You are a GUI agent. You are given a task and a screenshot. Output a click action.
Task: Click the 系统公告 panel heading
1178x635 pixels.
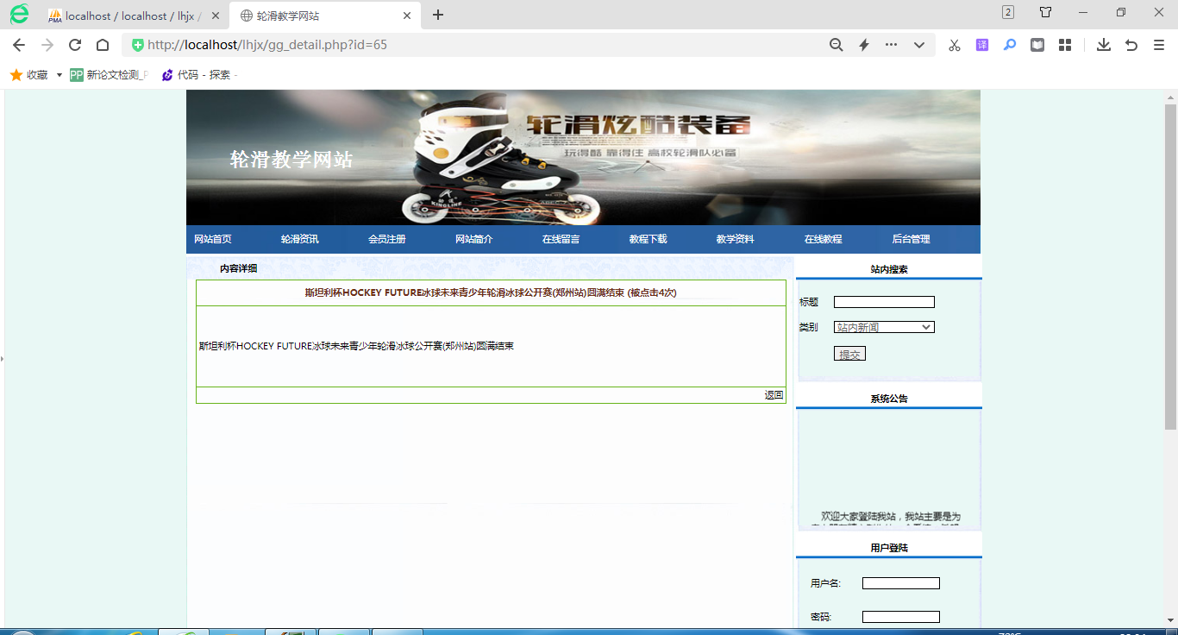[889, 399]
